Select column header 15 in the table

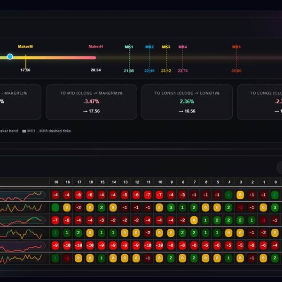102,182
